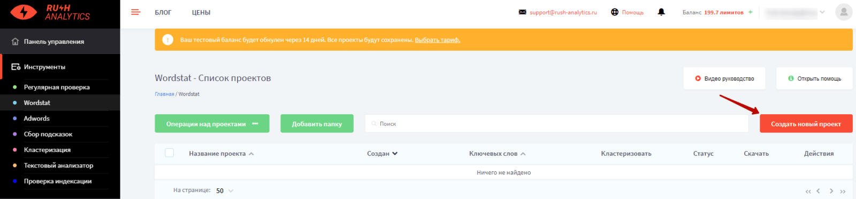This screenshot has width=856, height=199.
Task: Open the ЦЕНЫ menu item
Action: pyautogui.click(x=201, y=12)
